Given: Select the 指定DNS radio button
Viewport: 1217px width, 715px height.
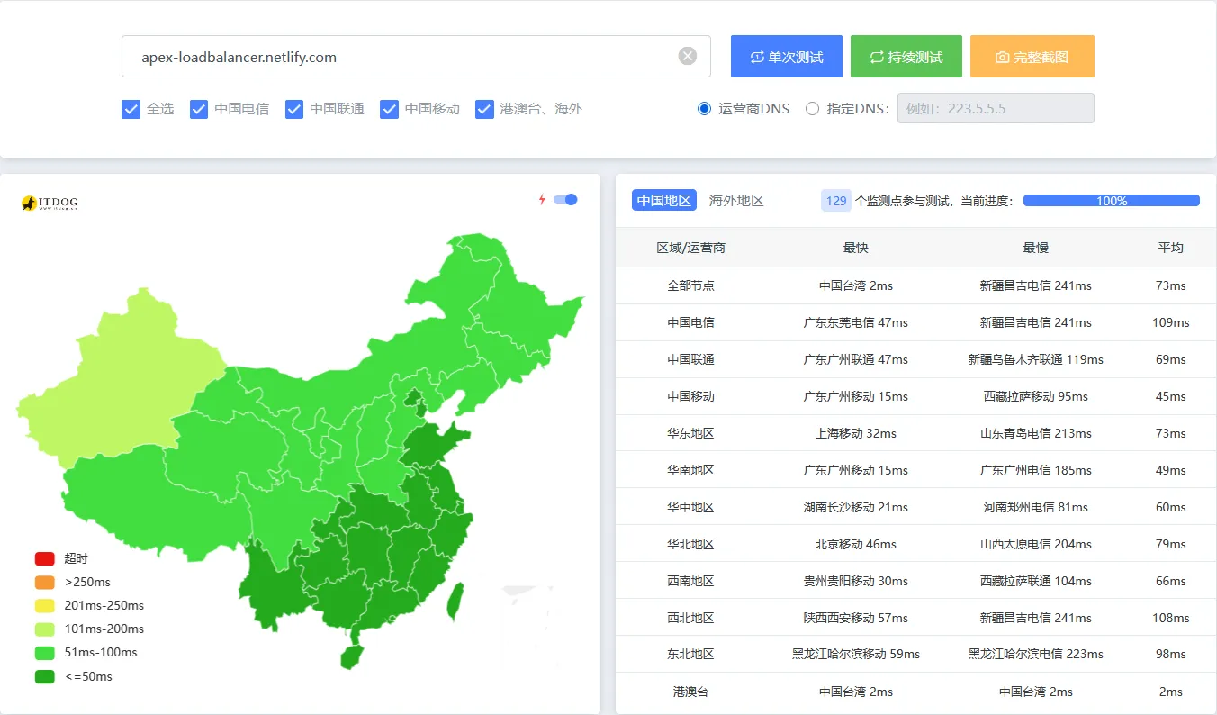Looking at the screenshot, I should pos(813,109).
